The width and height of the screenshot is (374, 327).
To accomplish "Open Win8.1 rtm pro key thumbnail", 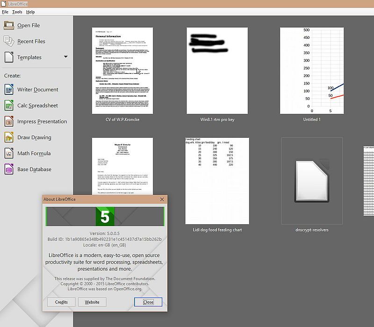I will point(217,71).
